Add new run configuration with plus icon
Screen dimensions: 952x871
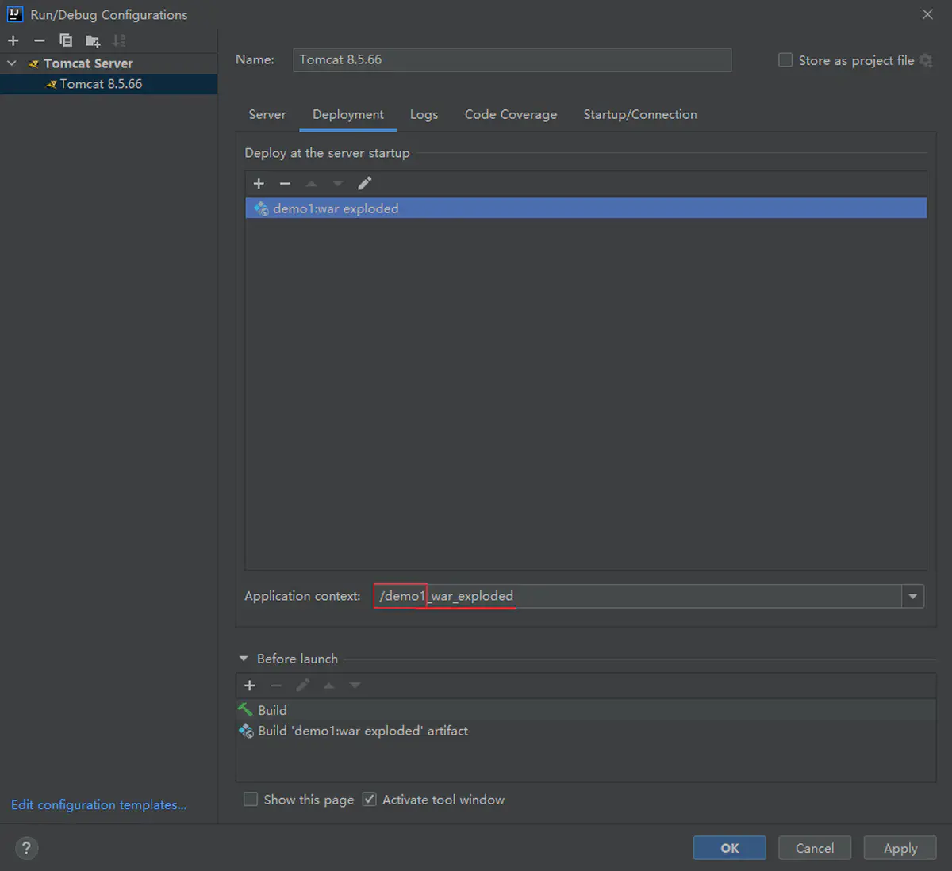point(13,40)
